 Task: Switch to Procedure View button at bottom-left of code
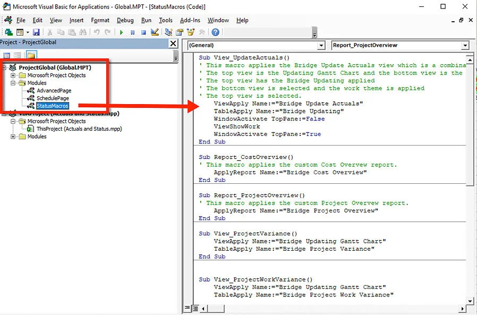click(188, 308)
